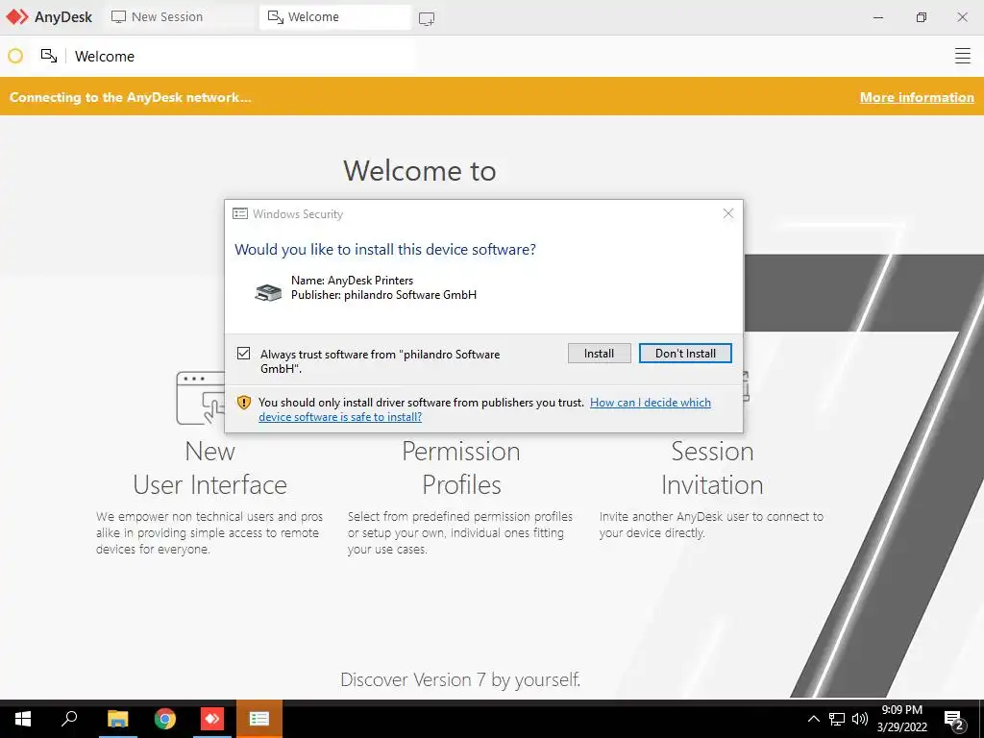Open the AnyDesk hamburger menu
This screenshot has height=738, width=984.
click(x=962, y=56)
